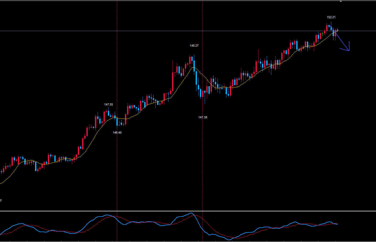Image resolution: width=376 pixels, height=242 pixels.
Task: Select the 147.55 price label
Action: [x=108, y=104]
